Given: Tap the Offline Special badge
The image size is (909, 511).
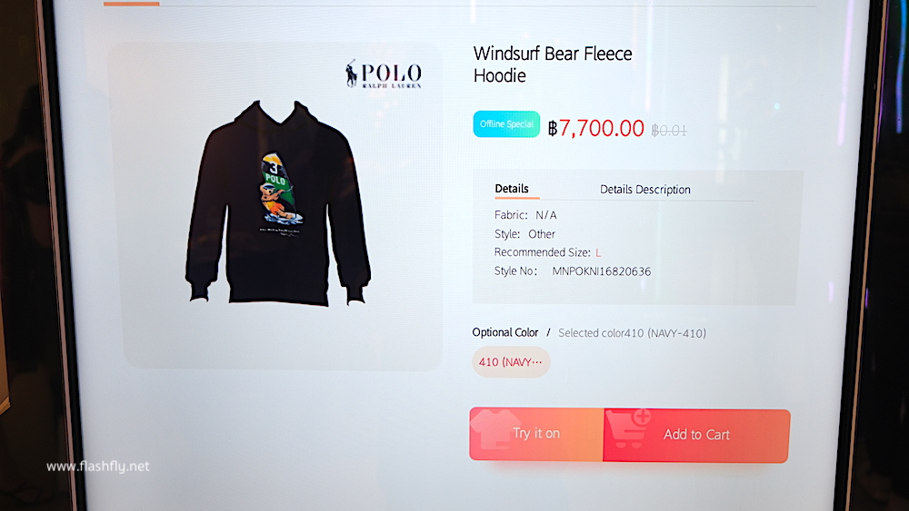Looking at the screenshot, I should click(x=506, y=123).
